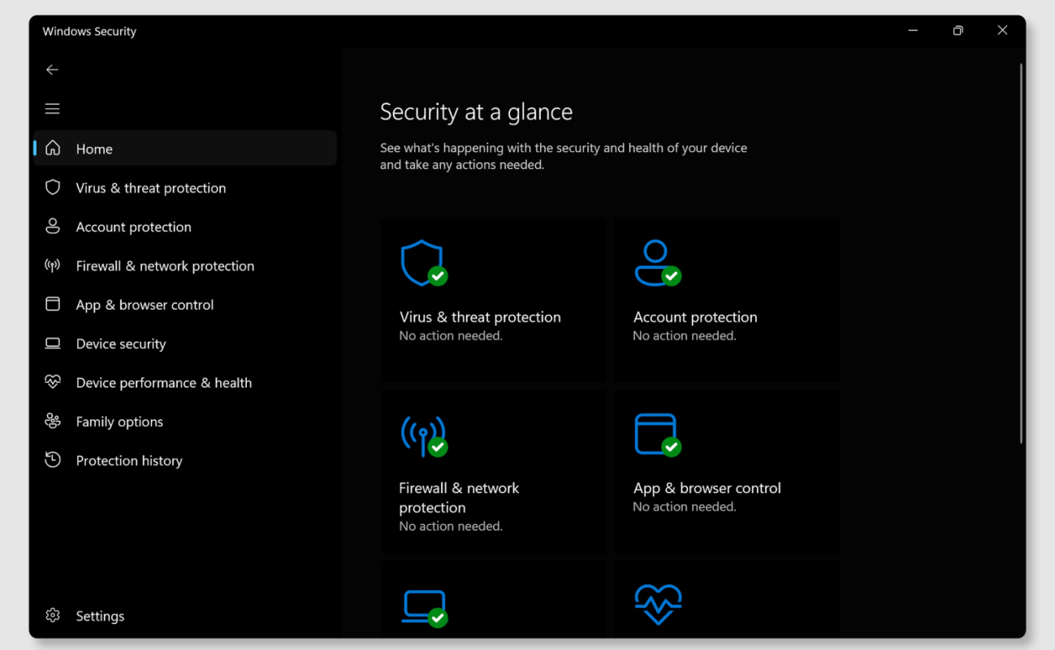The width and height of the screenshot is (1055, 650).
Task: Click the antenna icon beside Firewall & network protection
Action: [53, 266]
